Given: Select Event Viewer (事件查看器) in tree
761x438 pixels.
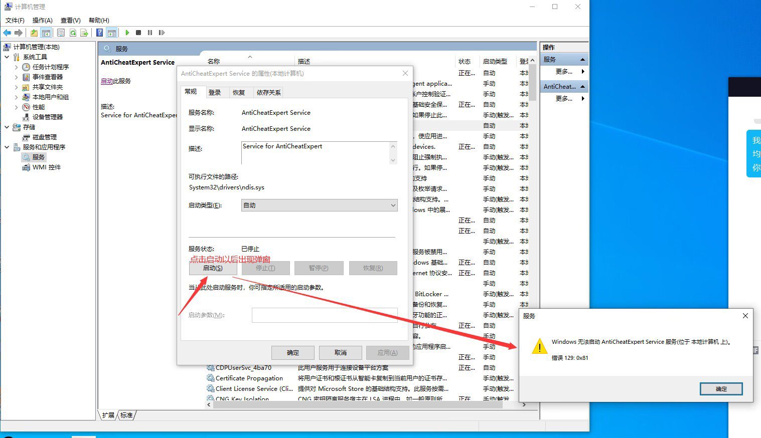Looking at the screenshot, I should [48, 77].
